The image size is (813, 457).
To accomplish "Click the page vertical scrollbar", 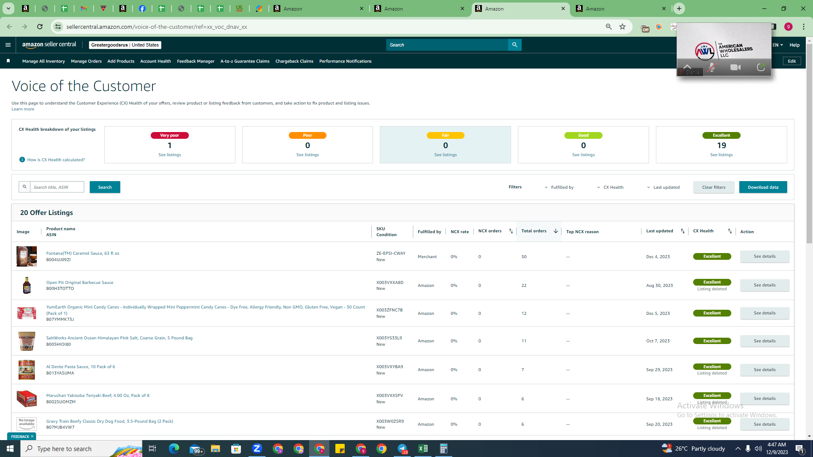I will pyautogui.click(x=810, y=144).
